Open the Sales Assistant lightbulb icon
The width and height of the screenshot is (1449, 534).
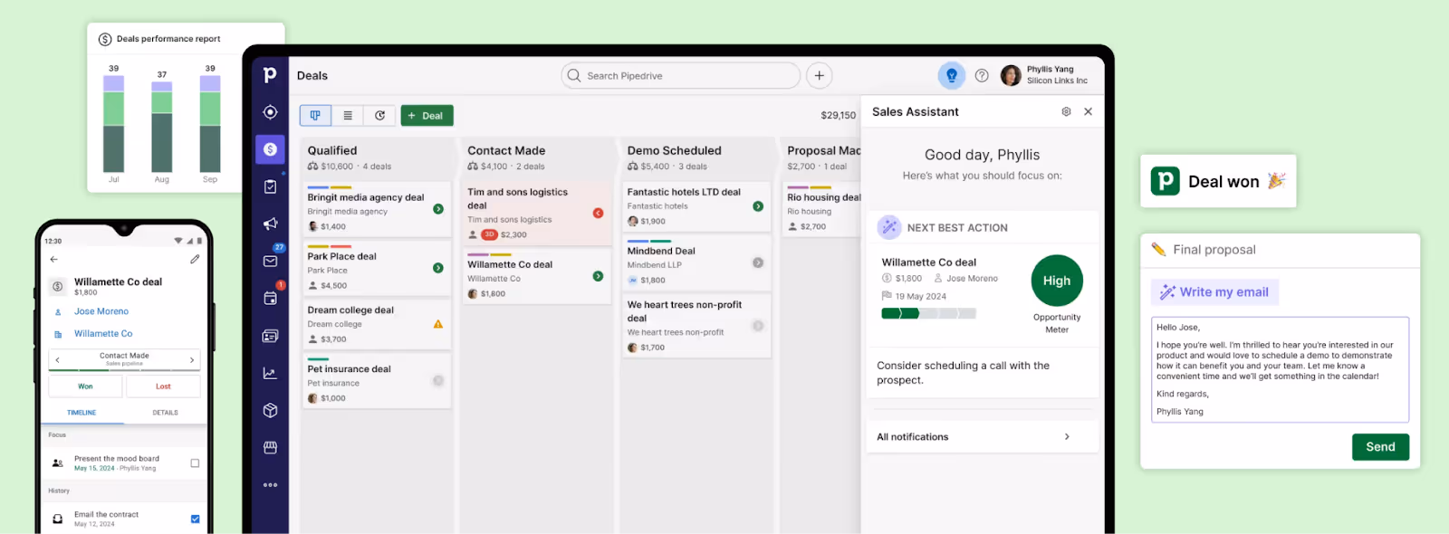coord(951,76)
